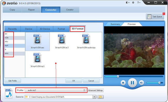The image size is (168, 102).
Task: Select mkv in the format list
Action: pyautogui.click(x=15, y=42)
